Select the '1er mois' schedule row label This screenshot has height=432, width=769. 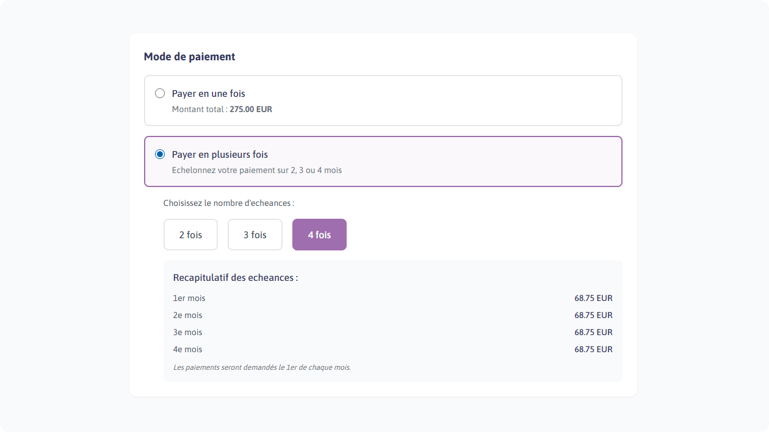click(189, 299)
